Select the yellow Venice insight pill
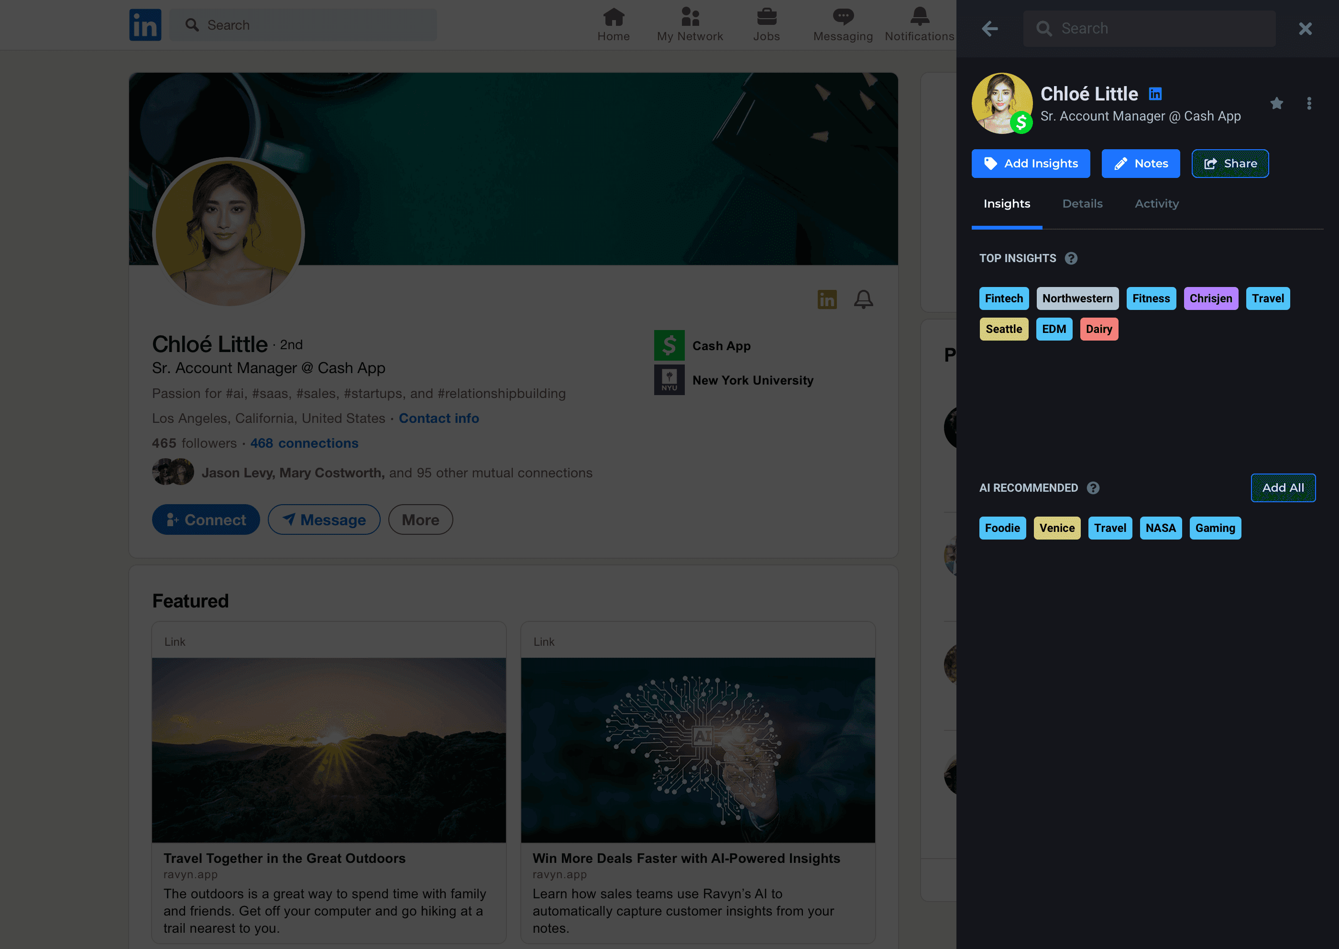The image size is (1339, 949). 1056,528
